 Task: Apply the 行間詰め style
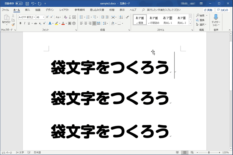click(x=154, y=20)
